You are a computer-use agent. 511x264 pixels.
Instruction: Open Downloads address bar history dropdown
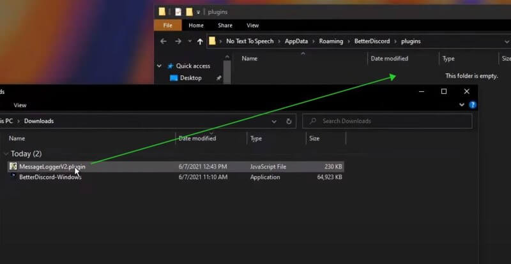tap(274, 121)
